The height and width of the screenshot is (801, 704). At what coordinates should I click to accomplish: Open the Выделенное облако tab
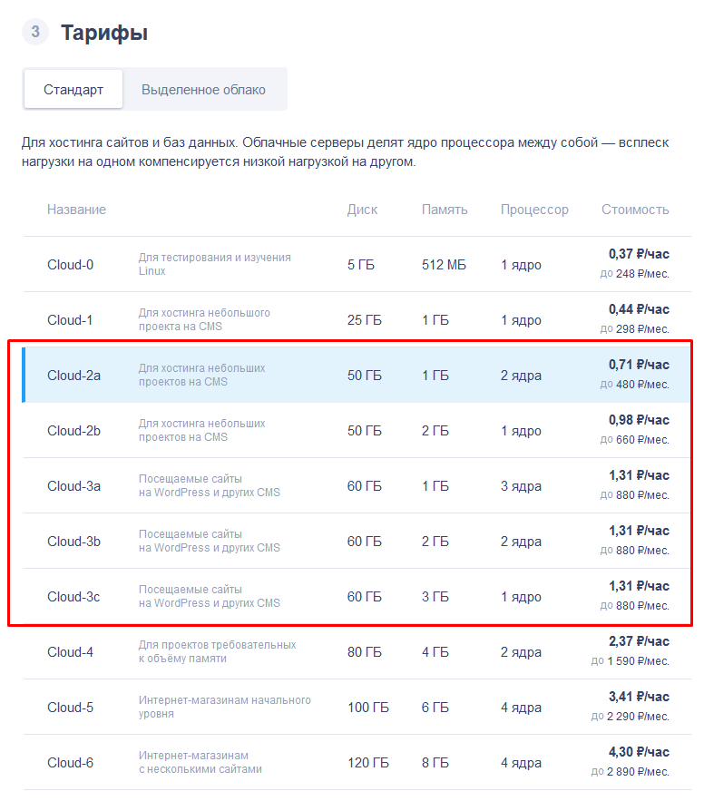coord(203,90)
